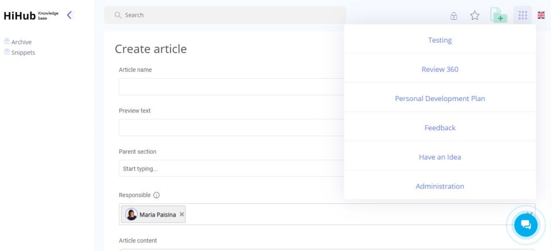Open Personal Development Plan menu entry

click(x=440, y=99)
